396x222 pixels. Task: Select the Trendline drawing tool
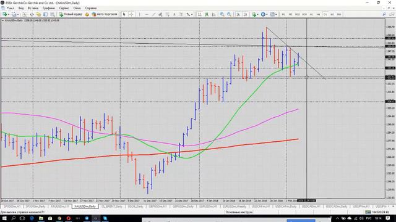coord(153,14)
